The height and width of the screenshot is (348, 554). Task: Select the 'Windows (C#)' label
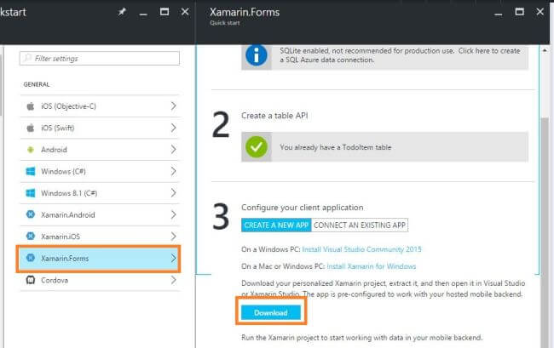63,171
